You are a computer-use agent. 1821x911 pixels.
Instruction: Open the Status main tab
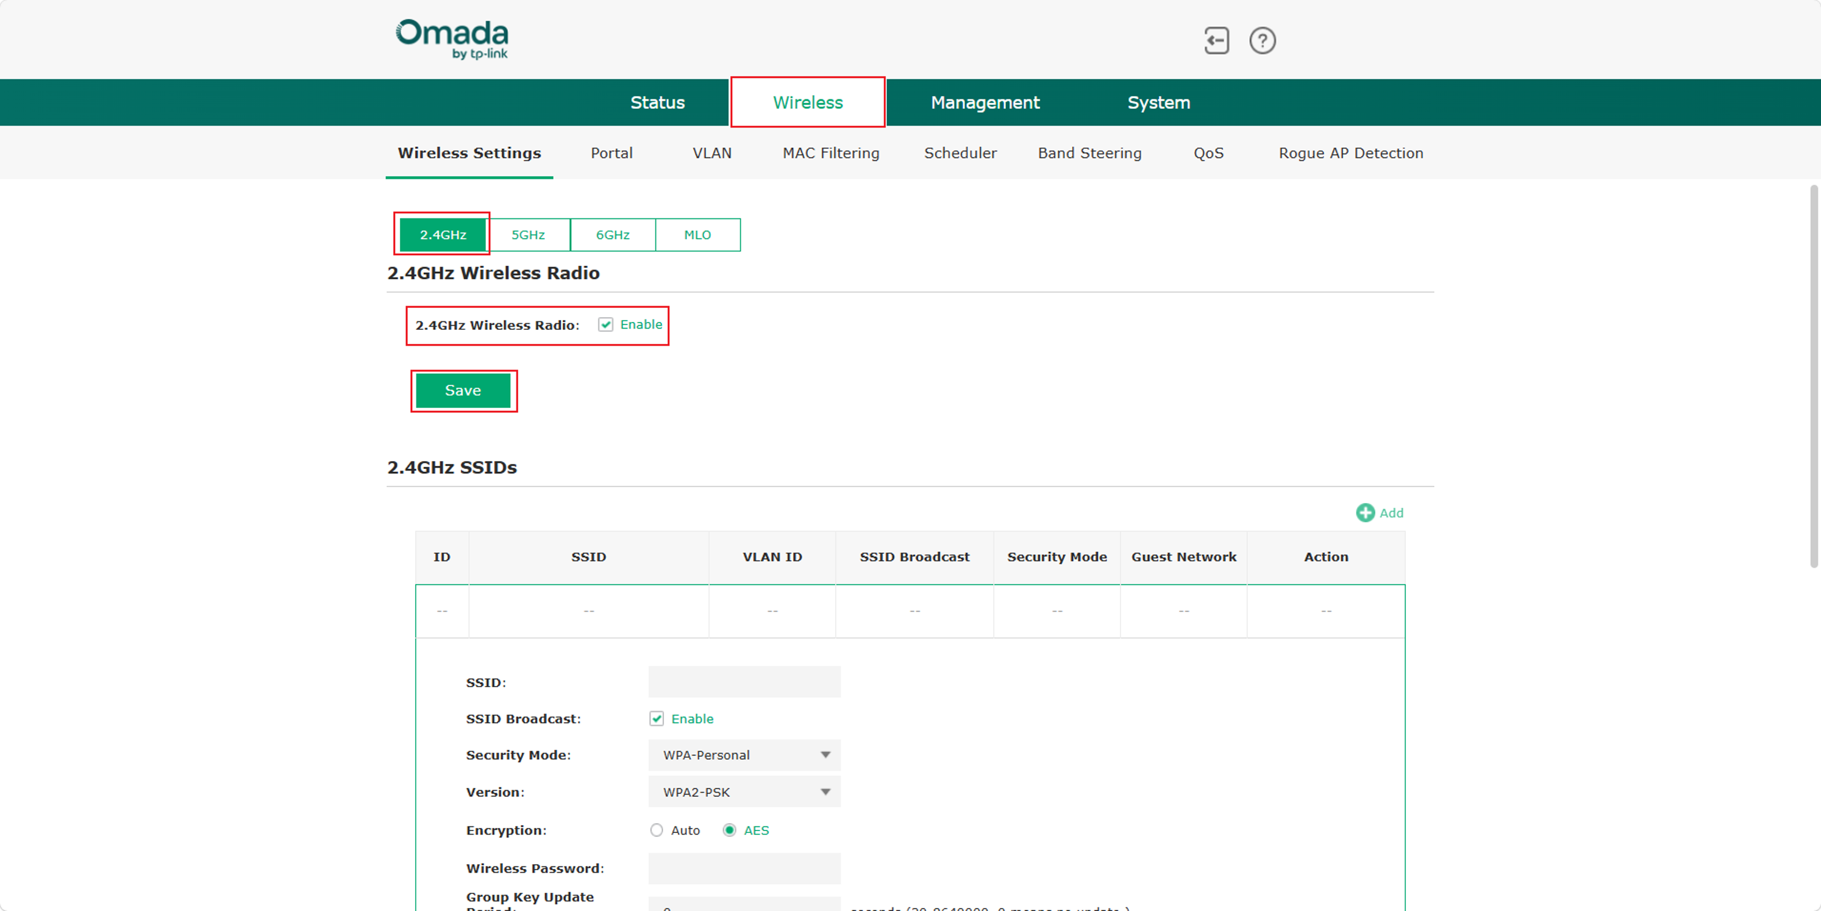point(657,102)
